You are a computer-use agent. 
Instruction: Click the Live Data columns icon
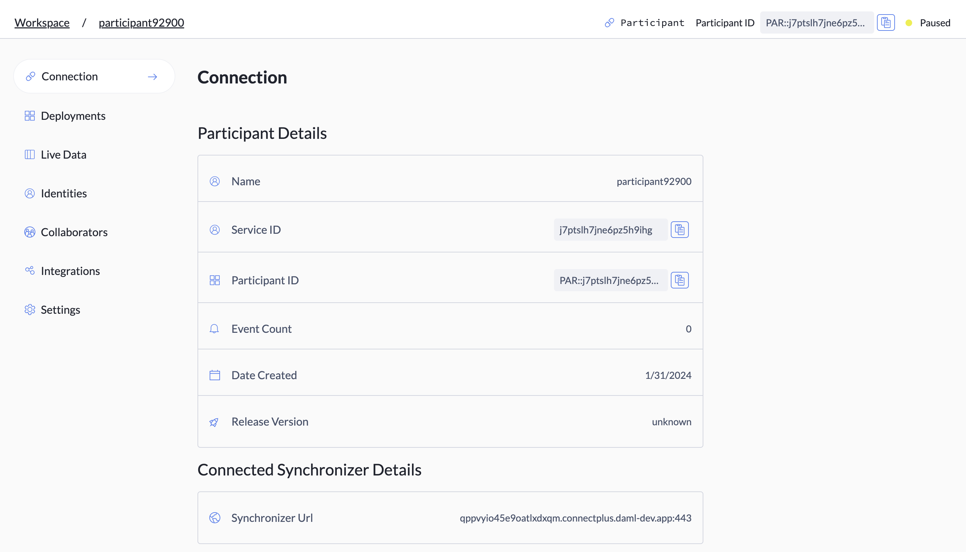coord(29,155)
